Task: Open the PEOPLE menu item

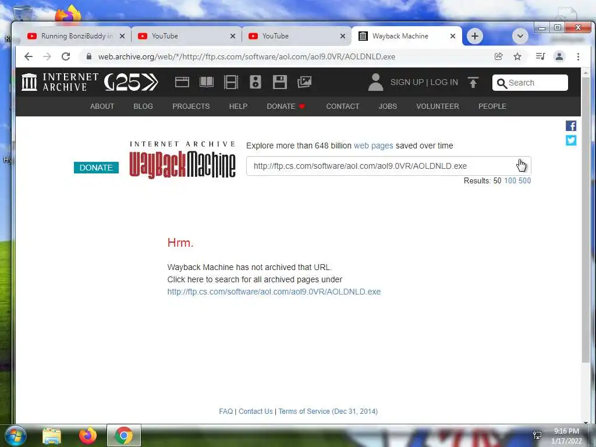Action: click(x=492, y=107)
